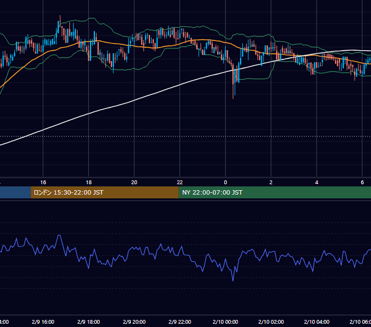Click the dotted horizontal price line
The width and height of the screenshot is (371, 327).
coord(185,136)
